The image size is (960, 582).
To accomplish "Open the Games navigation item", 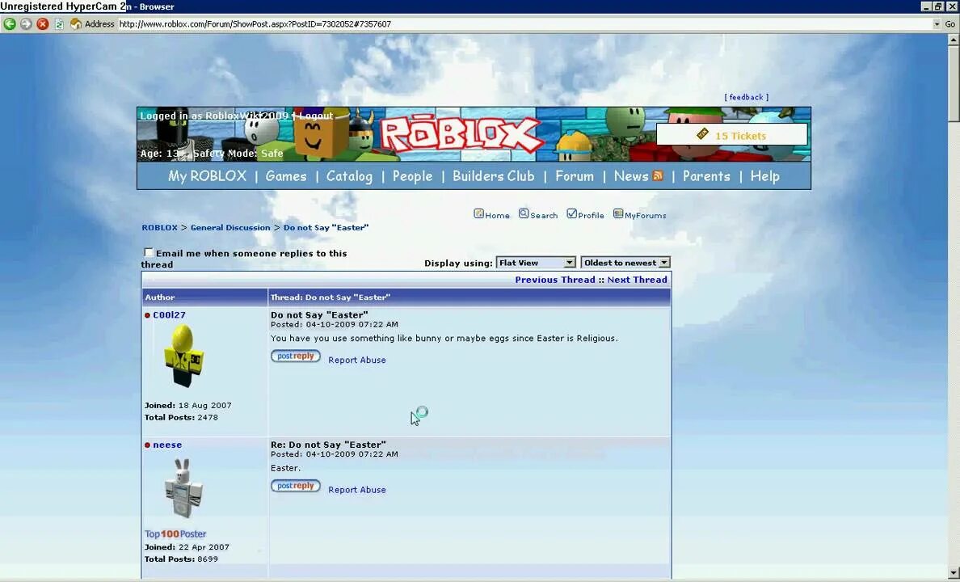I will point(286,176).
